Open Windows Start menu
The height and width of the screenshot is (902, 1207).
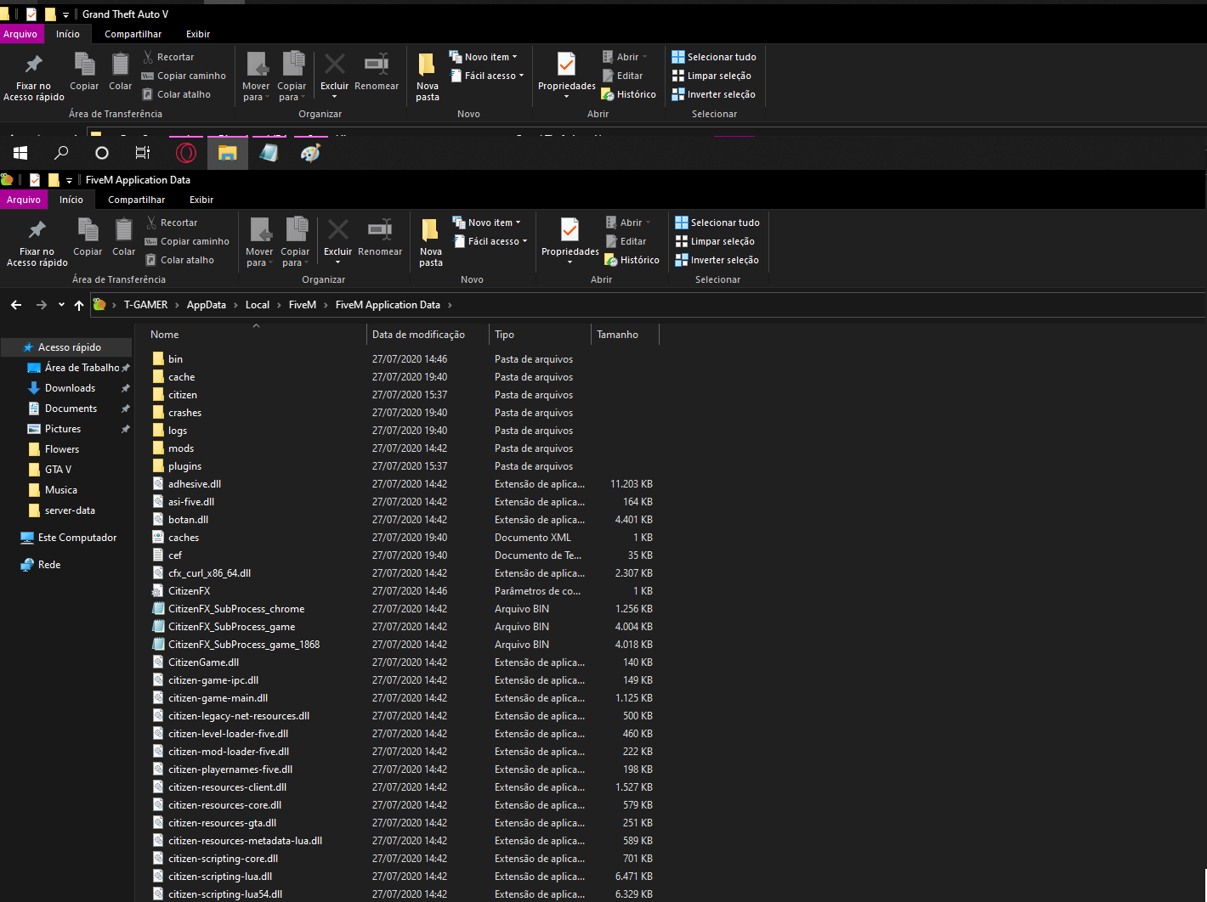(20, 153)
